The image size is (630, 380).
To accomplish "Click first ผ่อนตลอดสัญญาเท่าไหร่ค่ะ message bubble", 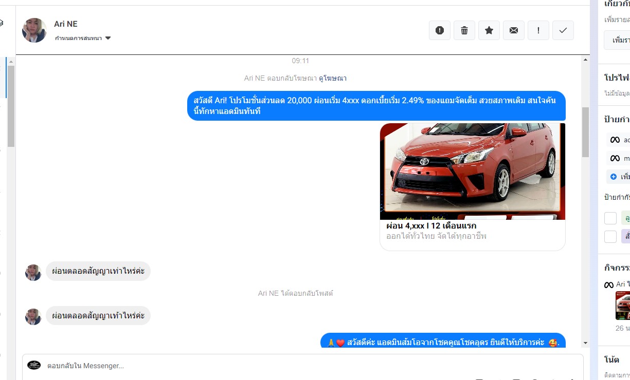I will 98,271.
